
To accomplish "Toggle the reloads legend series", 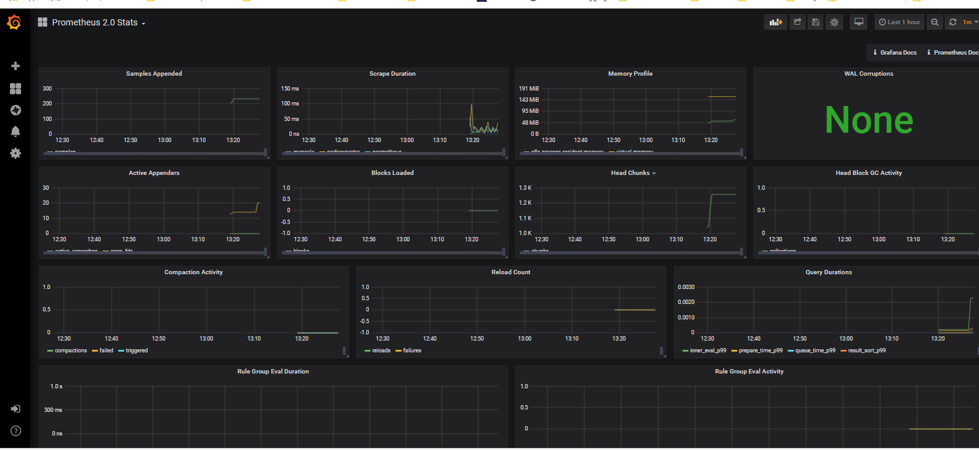I will 381,351.
